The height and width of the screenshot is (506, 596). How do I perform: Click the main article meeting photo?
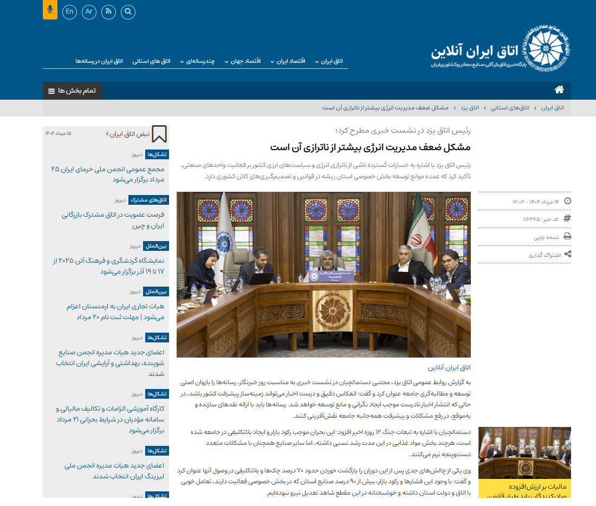click(x=323, y=275)
